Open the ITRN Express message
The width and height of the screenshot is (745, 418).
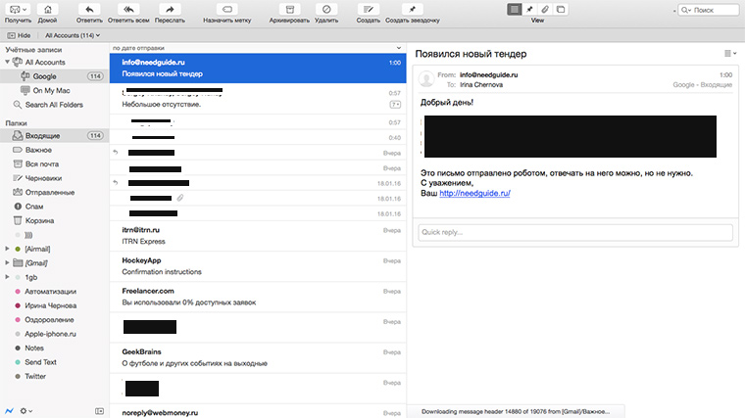[x=258, y=236]
